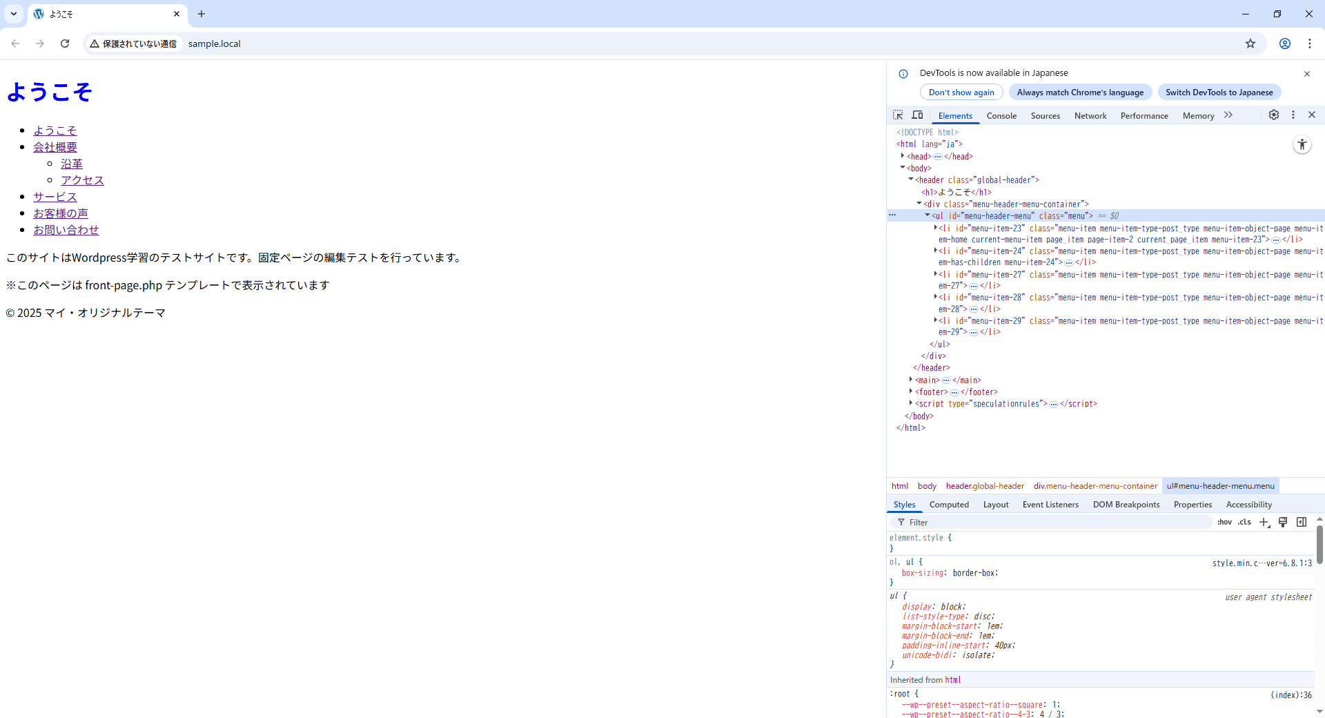The width and height of the screenshot is (1325, 718).
Task: Bookmark this page with star icon
Action: [x=1250, y=43]
